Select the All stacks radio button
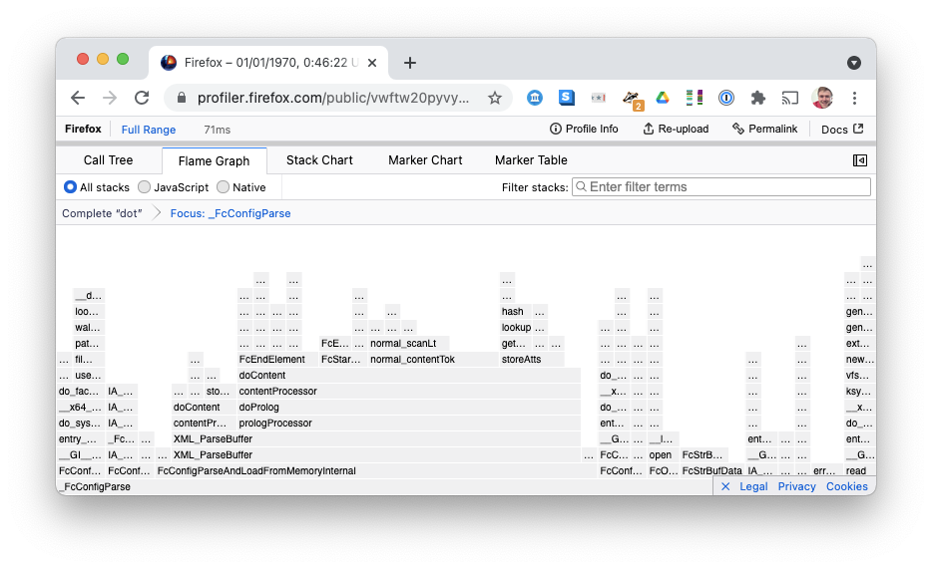The width and height of the screenshot is (932, 569). [x=70, y=187]
